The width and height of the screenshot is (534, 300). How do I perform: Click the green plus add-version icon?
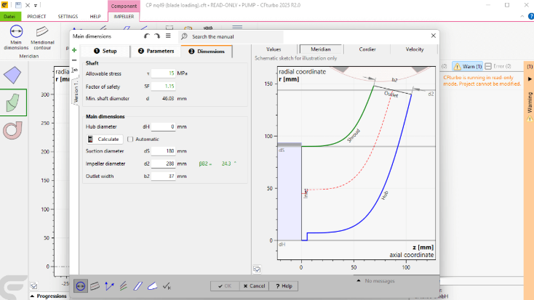(74, 50)
